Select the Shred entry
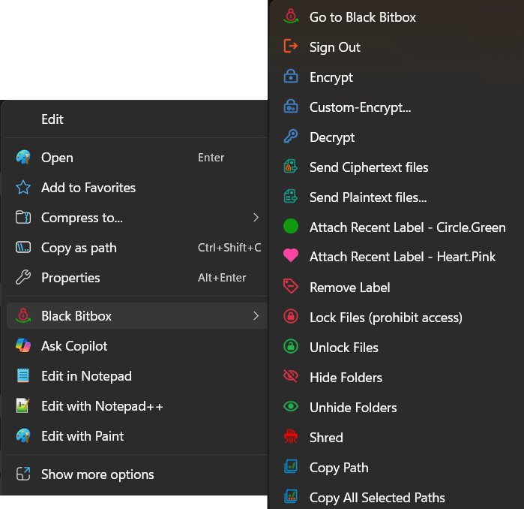Image resolution: width=524 pixels, height=509 pixels. [327, 438]
